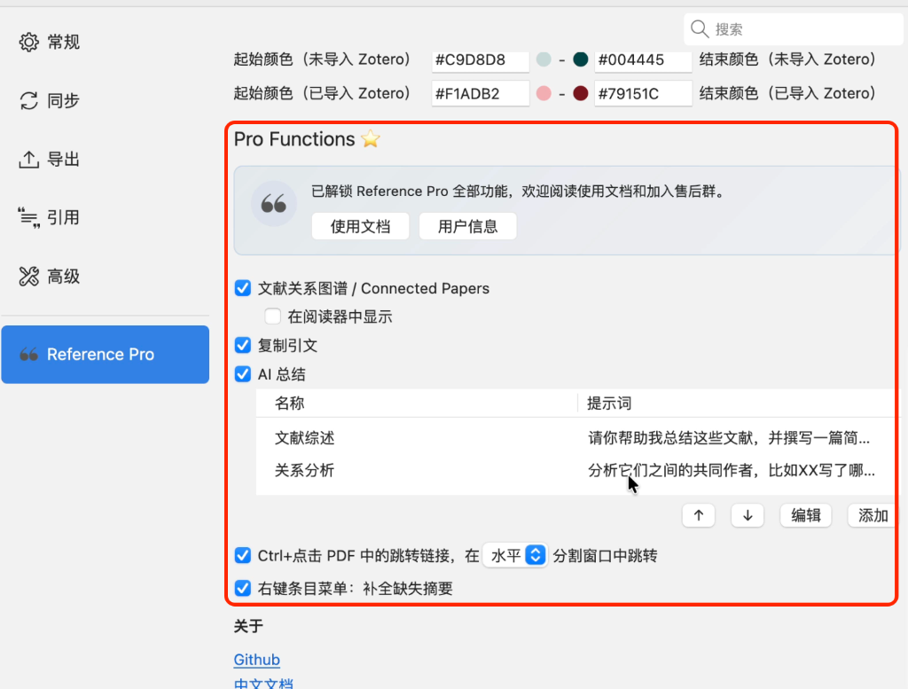This screenshot has height=689, width=908.
Task: Click the 提示词 column header
Action: click(x=737, y=403)
